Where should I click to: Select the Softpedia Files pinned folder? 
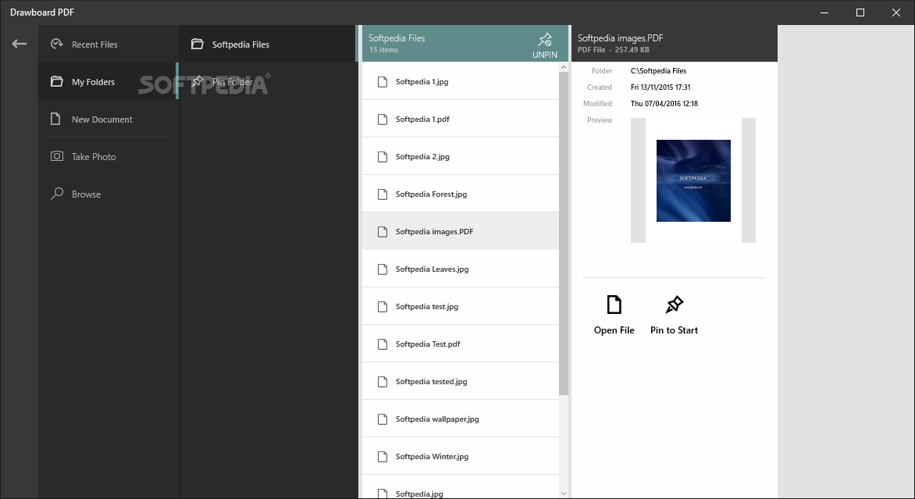(x=268, y=45)
